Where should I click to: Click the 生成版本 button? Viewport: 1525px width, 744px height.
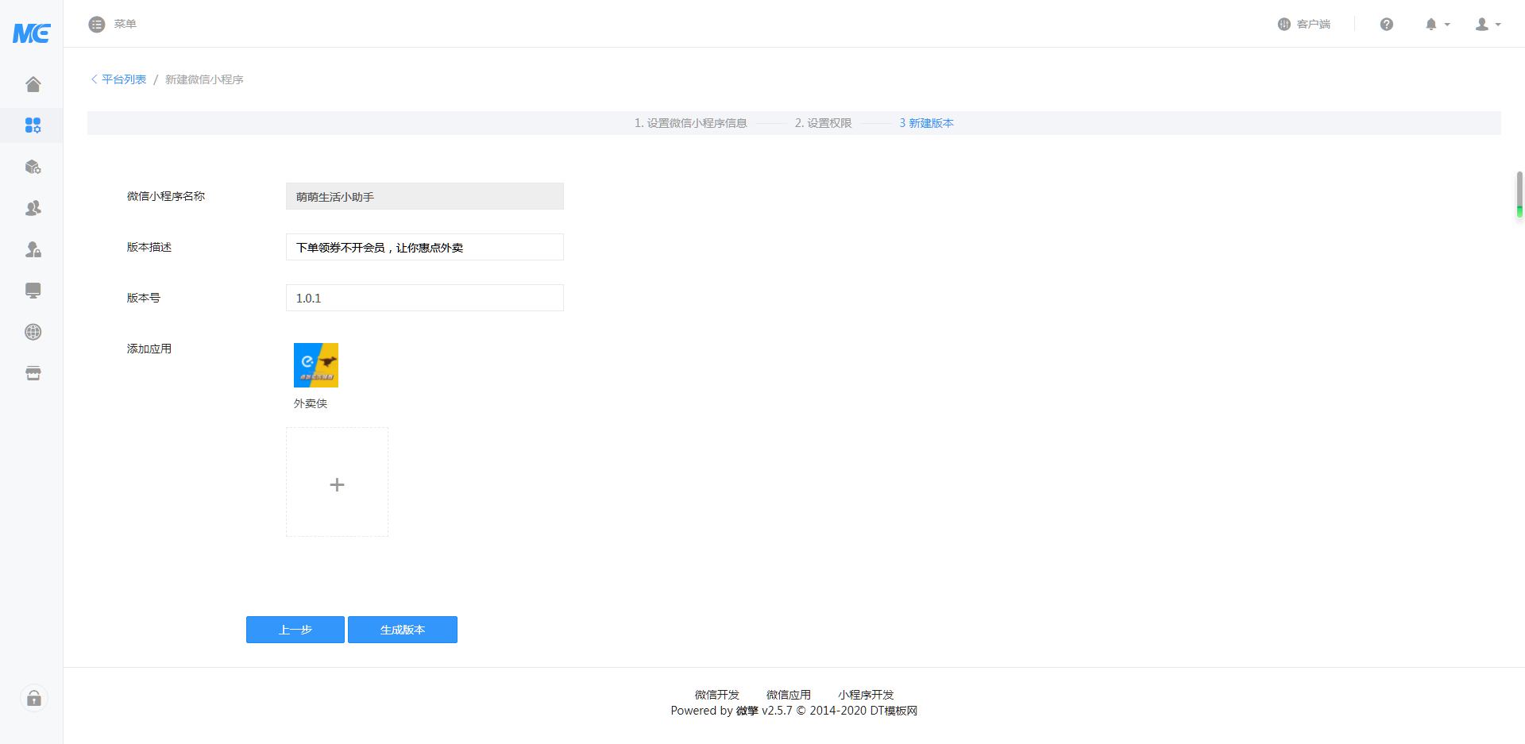coord(403,630)
